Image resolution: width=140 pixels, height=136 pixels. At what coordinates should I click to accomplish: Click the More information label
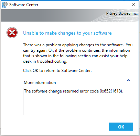tap(40, 83)
